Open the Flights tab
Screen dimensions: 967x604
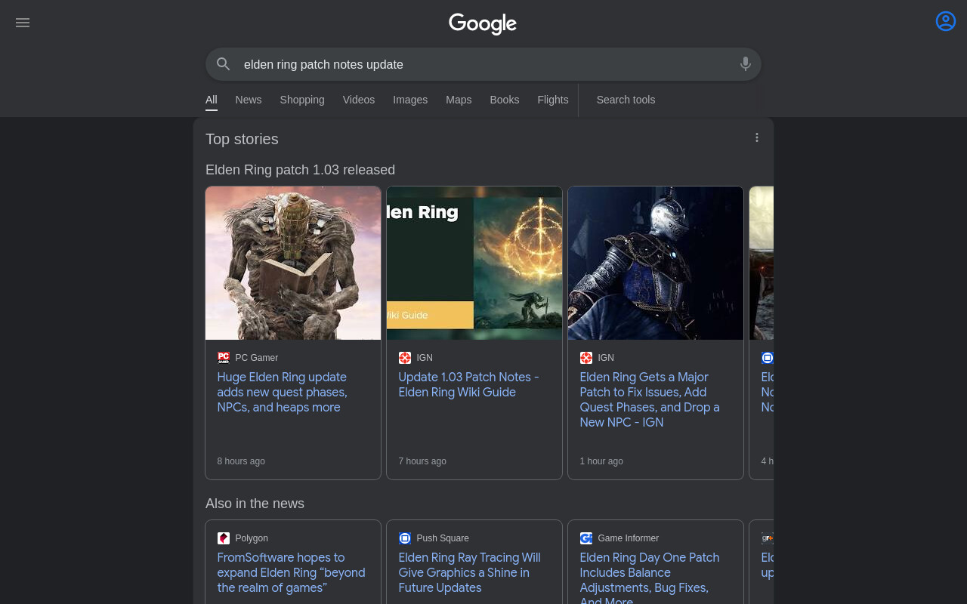[553, 100]
